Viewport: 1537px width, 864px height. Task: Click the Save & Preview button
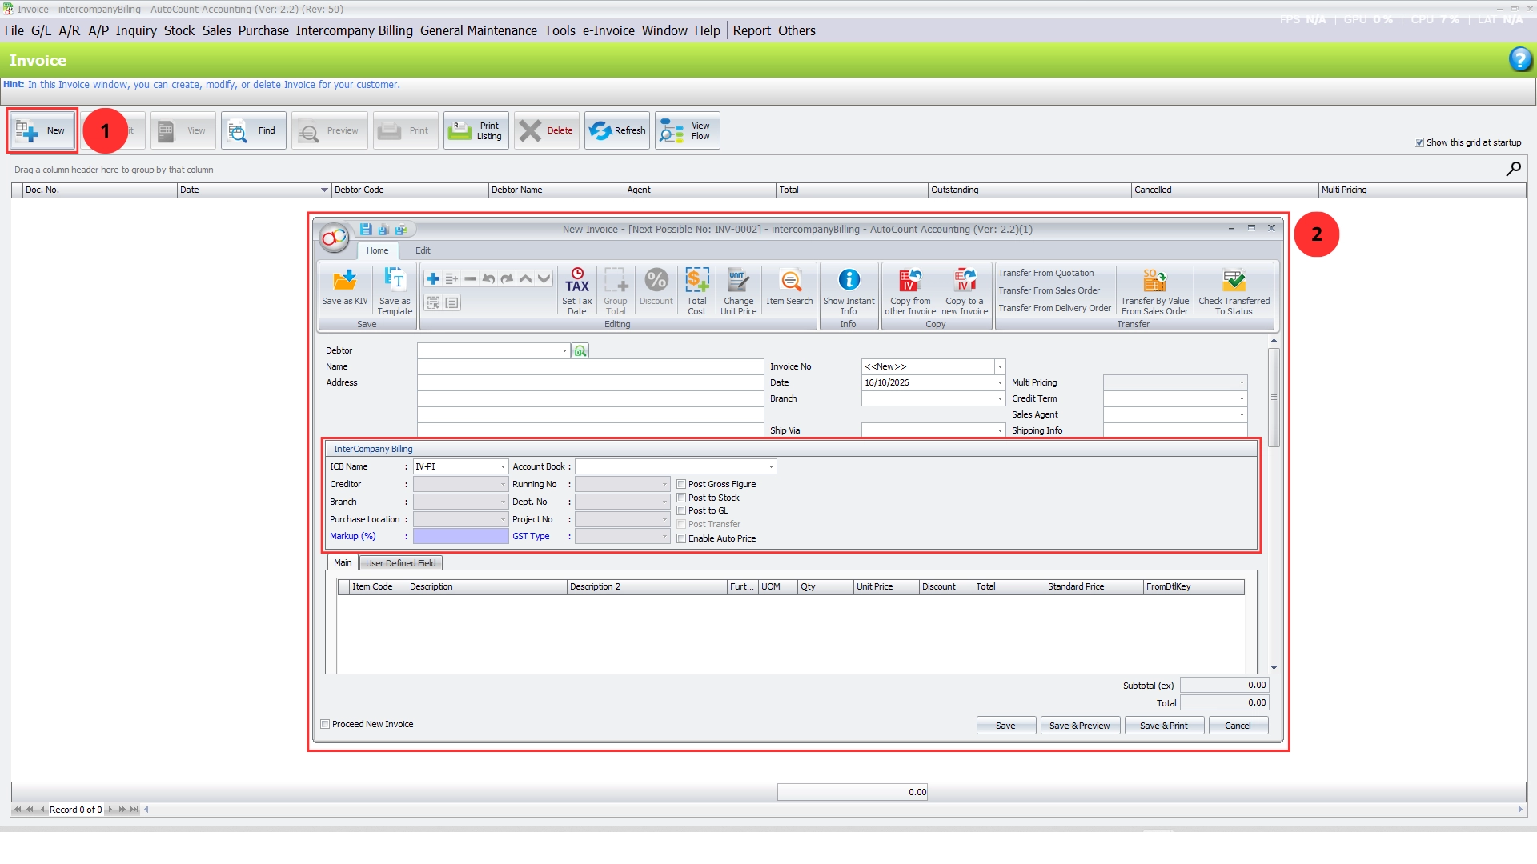tap(1080, 726)
